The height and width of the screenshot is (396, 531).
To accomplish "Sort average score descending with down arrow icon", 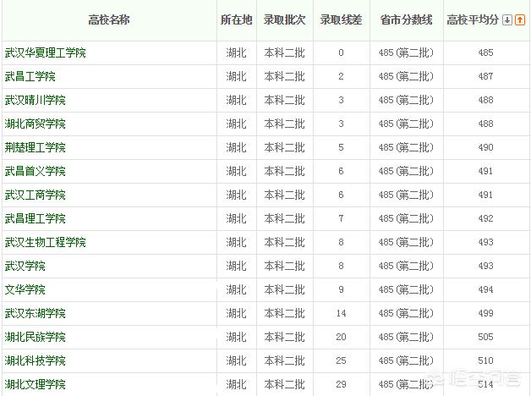I will 507,20.
